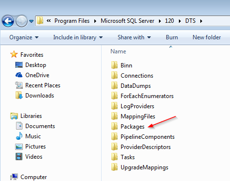Select Microsoft SQL Server breadcrumb
The image size is (230, 181).
pyautogui.click(x=127, y=21)
